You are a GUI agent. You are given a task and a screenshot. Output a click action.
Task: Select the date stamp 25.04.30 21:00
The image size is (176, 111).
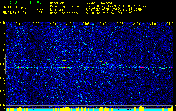(14, 13)
